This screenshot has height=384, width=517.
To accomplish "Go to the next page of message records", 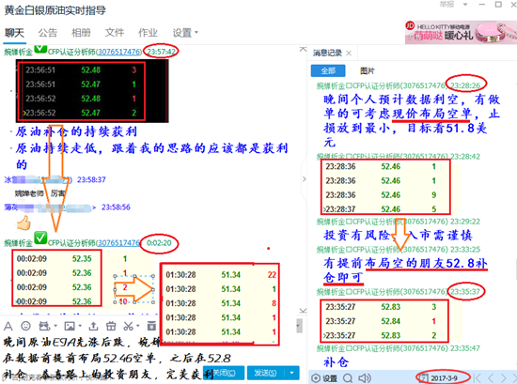I will [x=504, y=378].
